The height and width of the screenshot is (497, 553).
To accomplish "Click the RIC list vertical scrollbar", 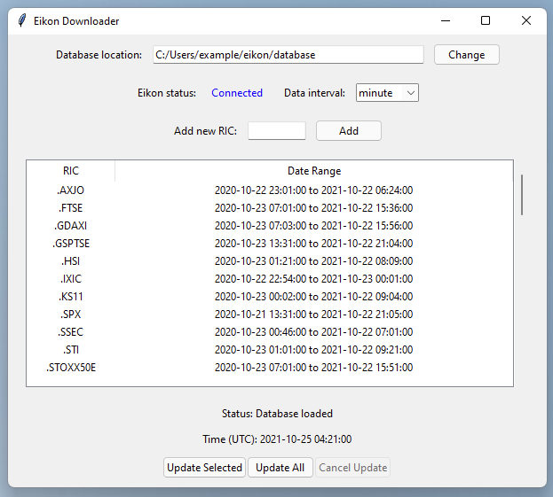I will coord(522,195).
